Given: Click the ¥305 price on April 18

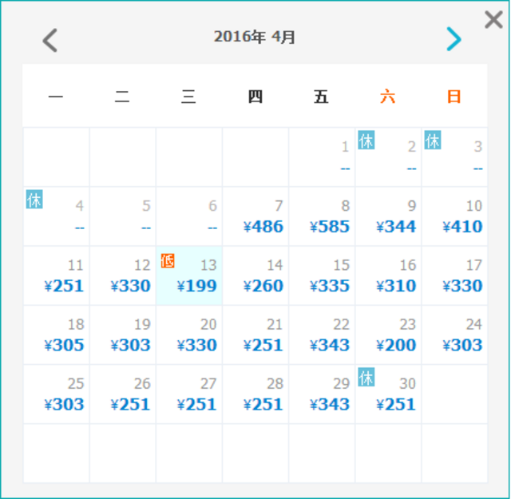Looking at the screenshot, I should tap(64, 346).
